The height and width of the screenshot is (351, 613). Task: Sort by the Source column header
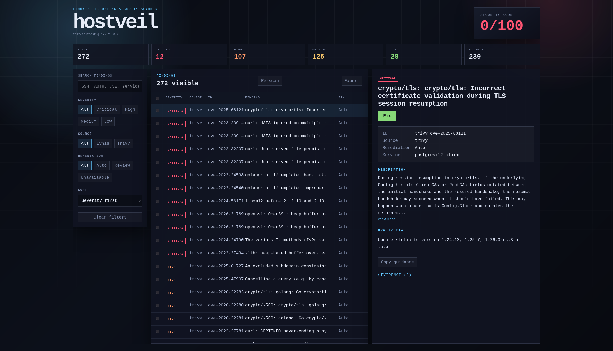coord(196,97)
